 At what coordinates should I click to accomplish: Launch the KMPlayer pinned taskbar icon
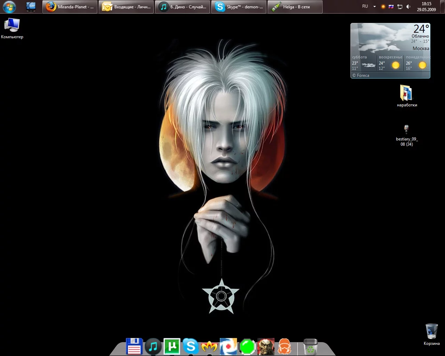[31, 7]
